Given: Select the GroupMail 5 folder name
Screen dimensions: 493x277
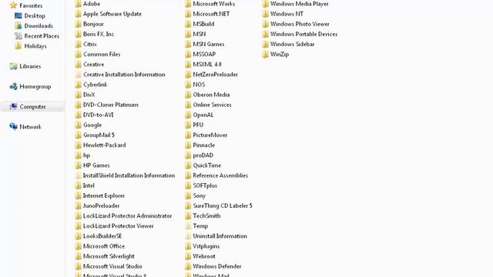Looking at the screenshot, I should pos(99,135).
